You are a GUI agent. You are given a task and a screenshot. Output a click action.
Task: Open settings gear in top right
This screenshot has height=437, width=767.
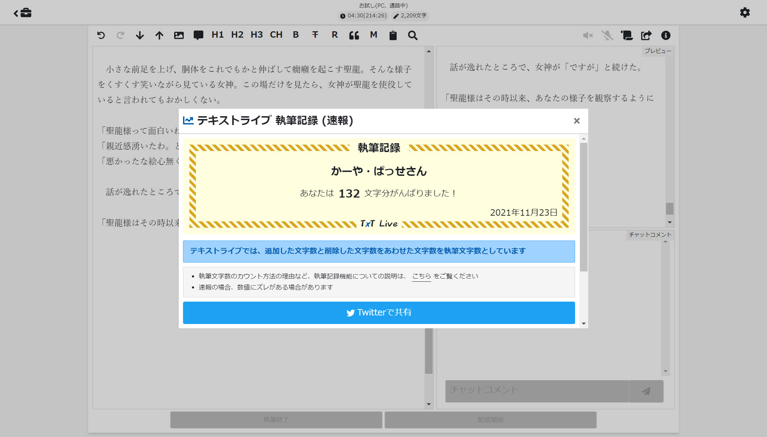click(x=745, y=13)
